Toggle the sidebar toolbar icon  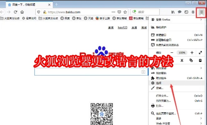coord(186,12)
